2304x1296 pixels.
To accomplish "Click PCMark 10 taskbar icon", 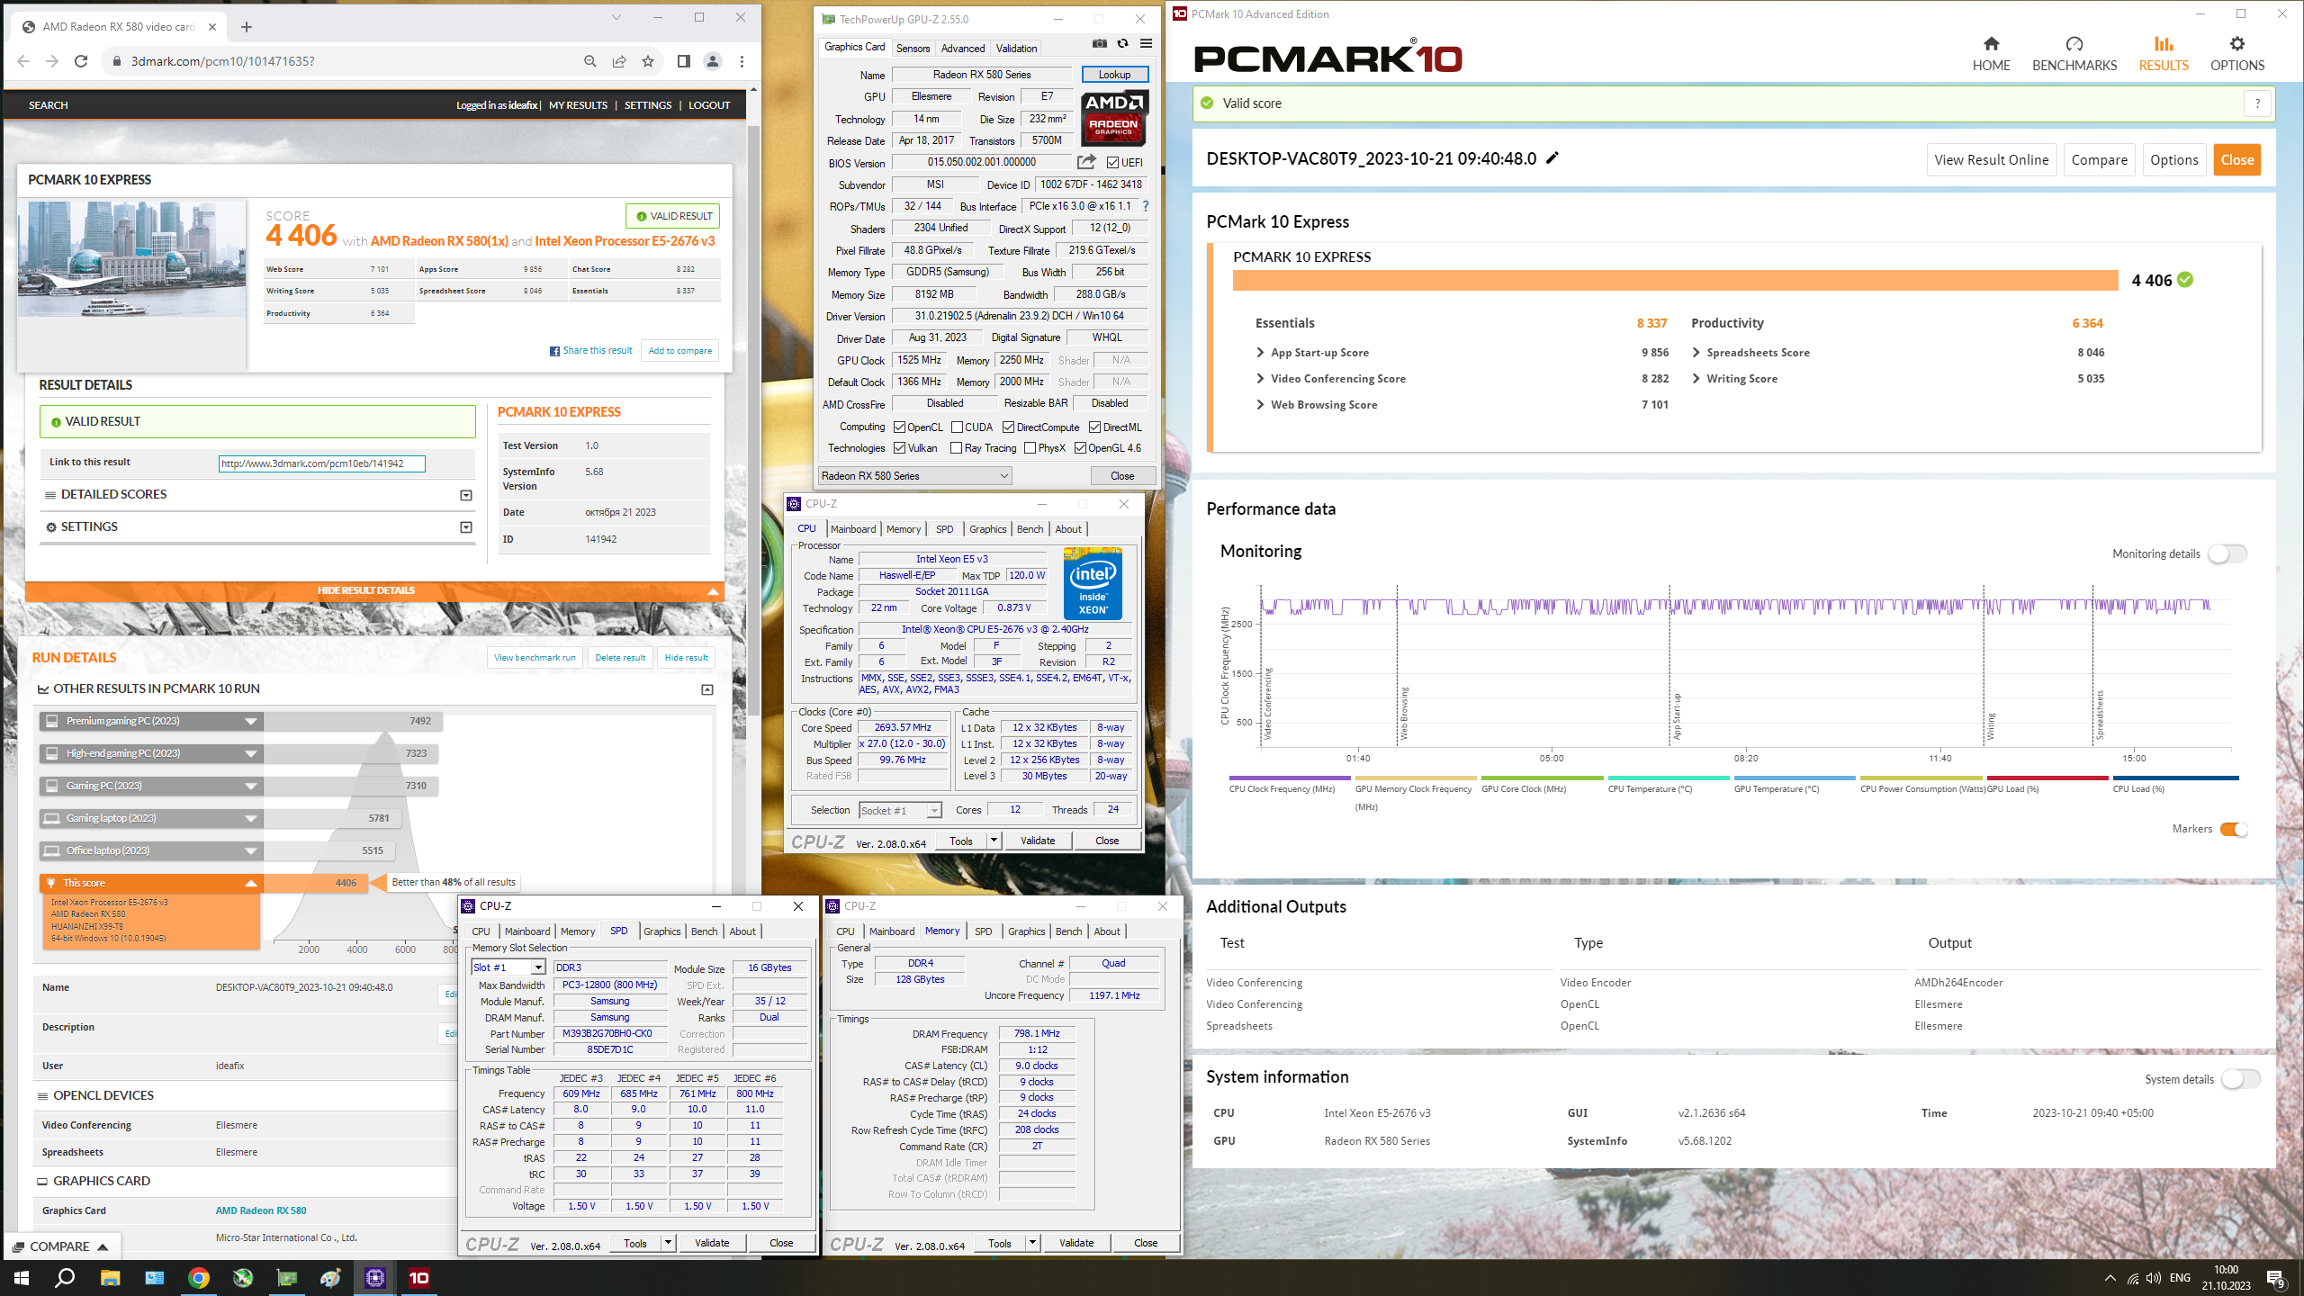I will click(419, 1277).
